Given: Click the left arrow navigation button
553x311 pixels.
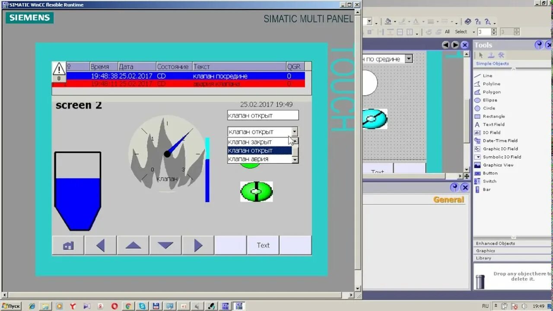Looking at the screenshot, I should click(101, 245).
